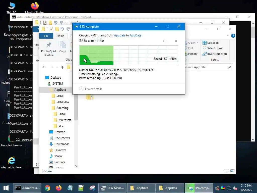
Task: Choose Select all in ribbon
Action: [211, 43]
